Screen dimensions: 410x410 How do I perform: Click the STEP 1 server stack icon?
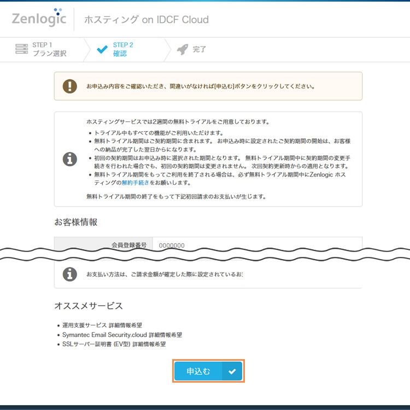coord(22,49)
